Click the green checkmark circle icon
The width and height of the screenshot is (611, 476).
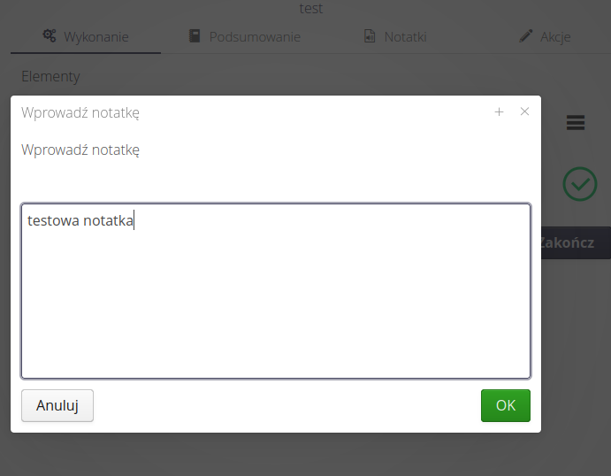580,184
